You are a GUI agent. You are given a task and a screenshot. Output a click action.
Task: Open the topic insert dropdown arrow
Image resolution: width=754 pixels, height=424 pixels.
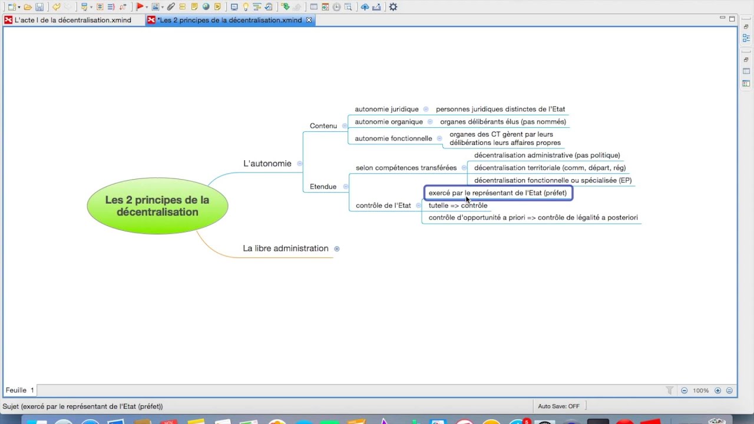[x=91, y=8]
